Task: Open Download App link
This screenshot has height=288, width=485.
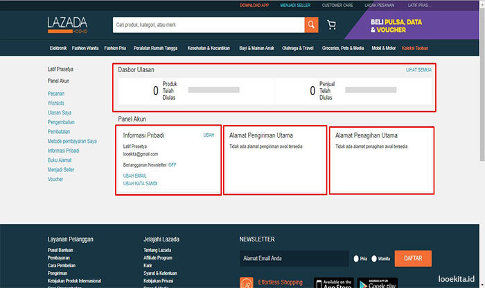Action: 254,6
